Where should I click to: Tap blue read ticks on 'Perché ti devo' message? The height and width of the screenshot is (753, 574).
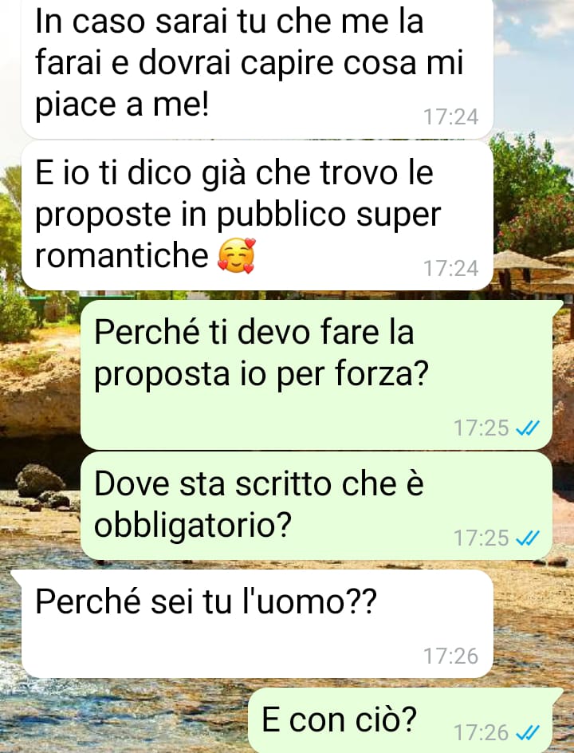coord(528,428)
